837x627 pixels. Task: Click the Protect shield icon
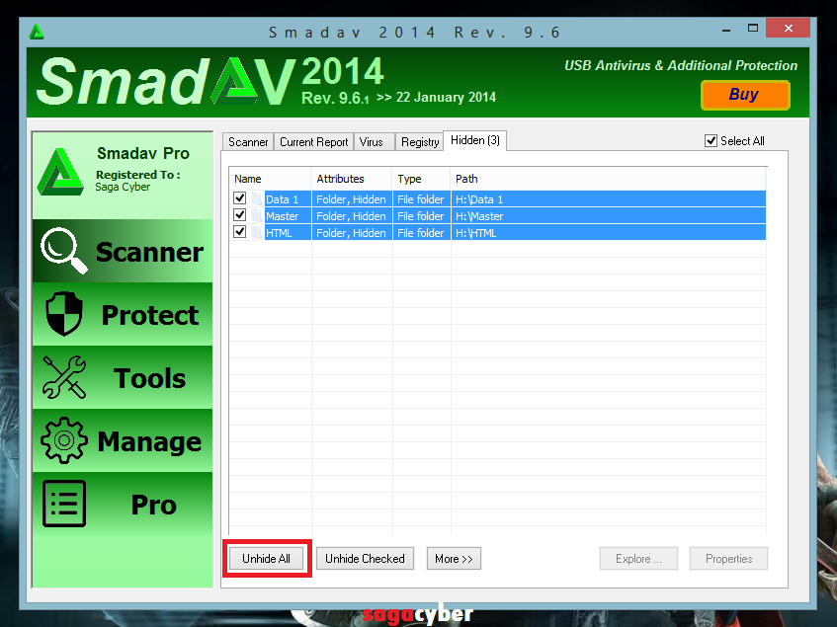(x=64, y=314)
